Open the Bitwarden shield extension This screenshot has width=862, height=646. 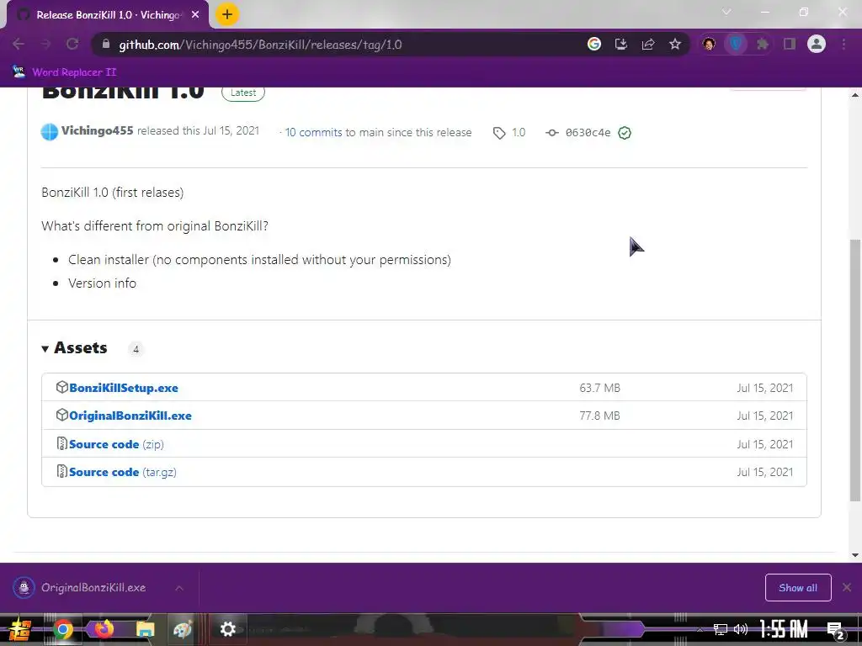tap(736, 44)
